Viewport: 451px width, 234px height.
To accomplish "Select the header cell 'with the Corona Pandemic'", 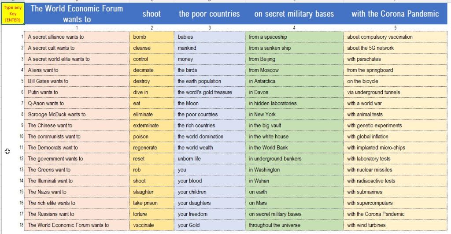I will point(395,14).
